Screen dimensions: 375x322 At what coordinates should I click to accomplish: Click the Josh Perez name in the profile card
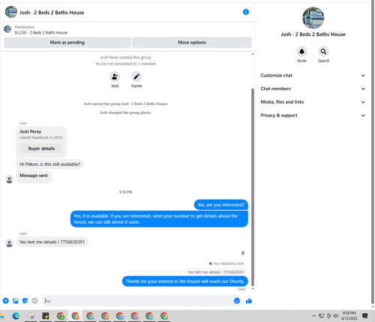[x=30, y=131]
